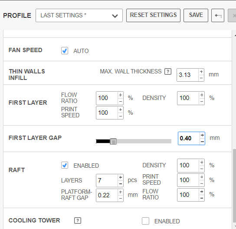Viewport: 236px width, 229px height.
Task: Uncheck Fan Speed Auto checkbox
Action: 65,50
